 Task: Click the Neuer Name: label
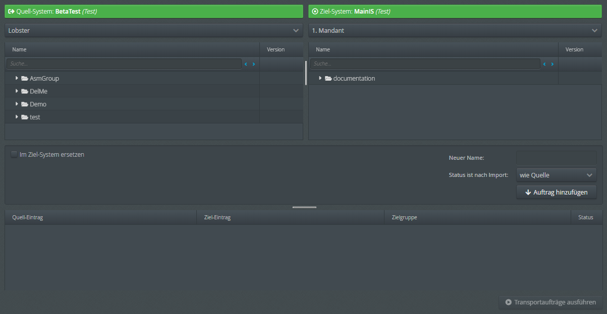[466, 158]
